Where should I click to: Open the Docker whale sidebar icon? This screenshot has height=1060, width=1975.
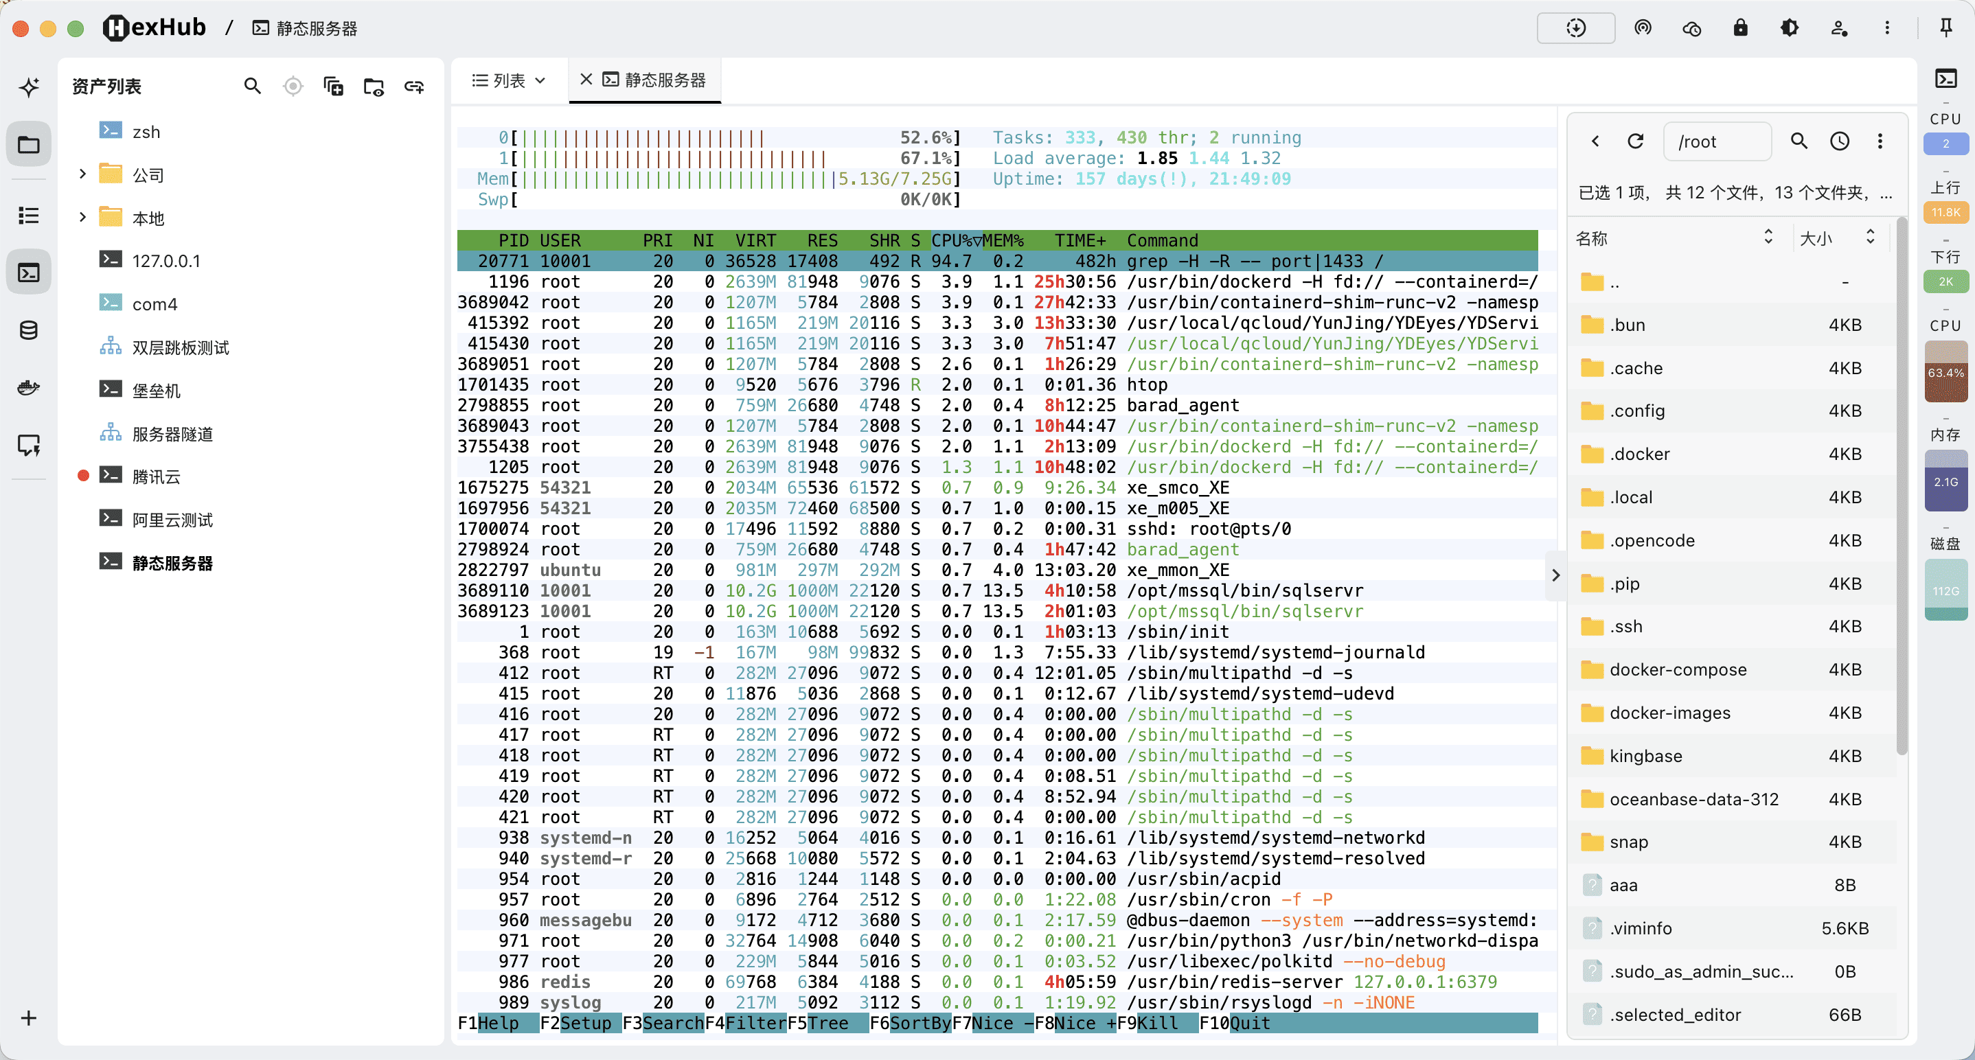click(x=29, y=387)
